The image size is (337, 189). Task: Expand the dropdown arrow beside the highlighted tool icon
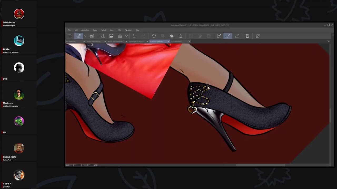[85, 36]
